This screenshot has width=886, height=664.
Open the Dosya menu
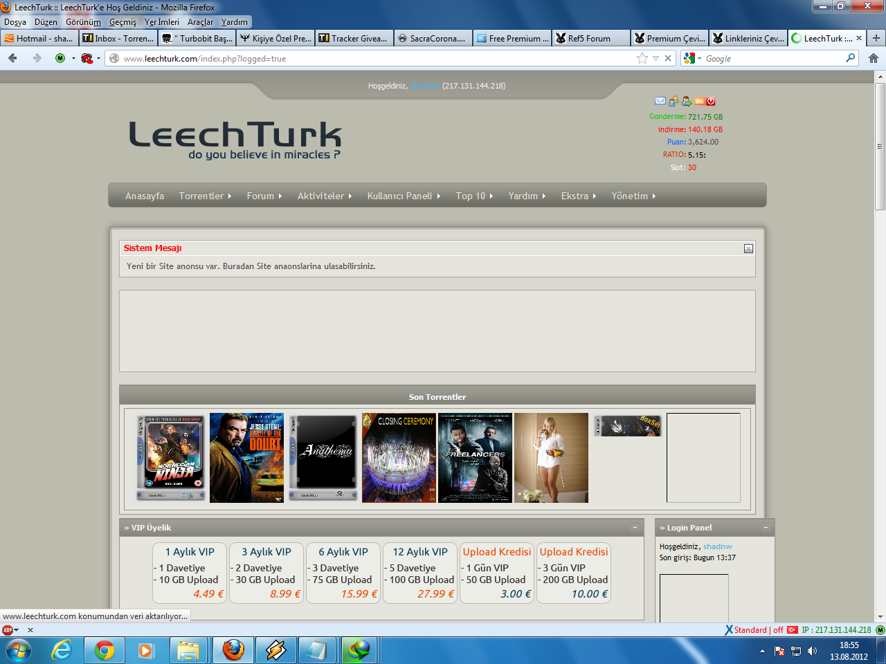pos(15,22)
